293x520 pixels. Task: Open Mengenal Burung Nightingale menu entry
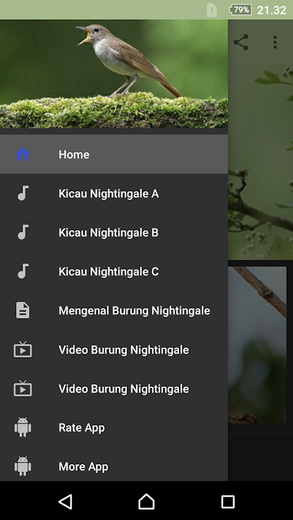click(x=114, y=311)
